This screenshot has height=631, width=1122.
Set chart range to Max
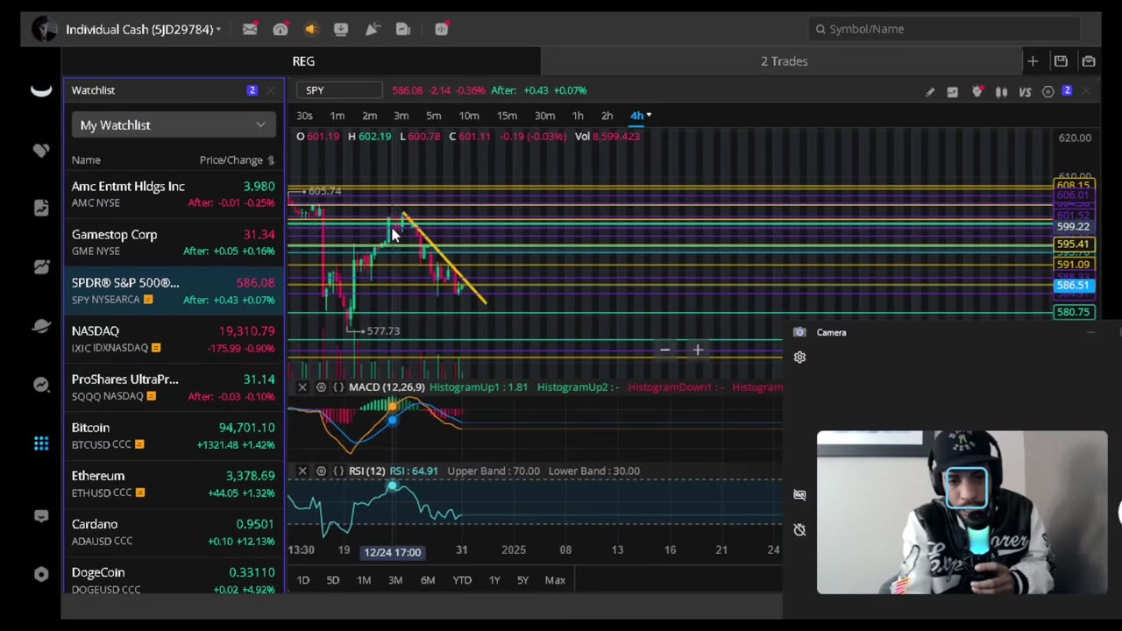pyautogui.click(x=555, y=580)
